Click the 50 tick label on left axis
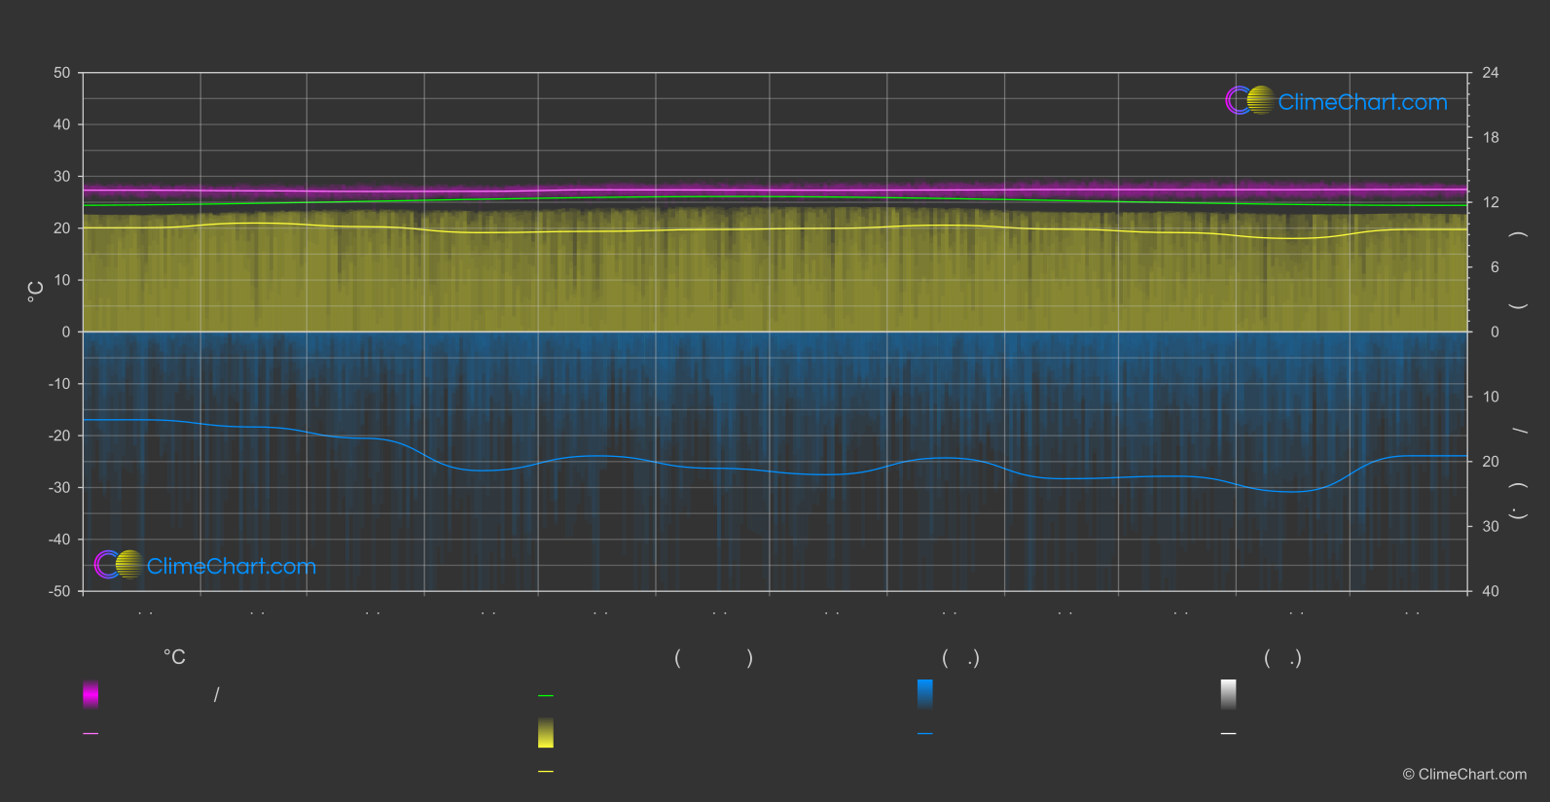1550x802 pixels. (62, 73)
